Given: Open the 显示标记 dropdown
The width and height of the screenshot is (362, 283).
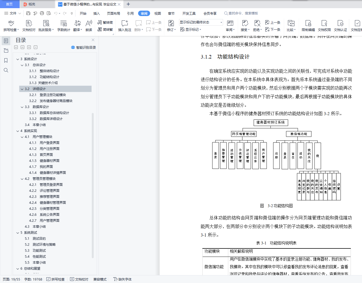Looking at the screenshot, I should (191, 29).
